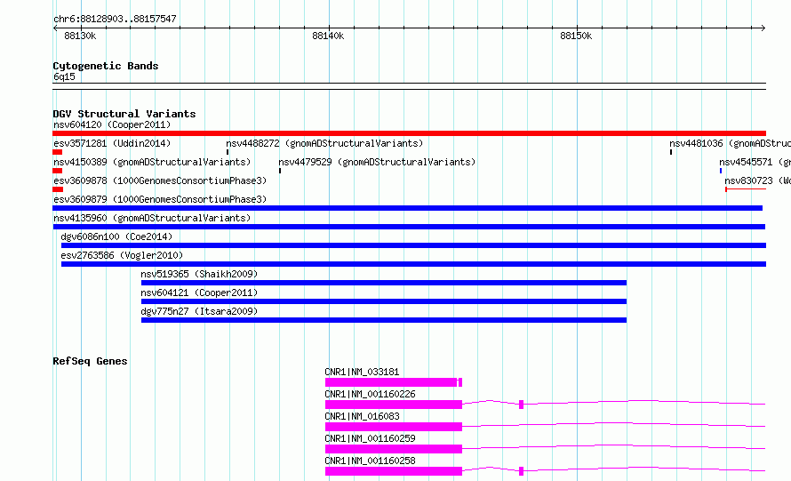Select the blue nsv604121 variant bar

(x=384, y=301)
